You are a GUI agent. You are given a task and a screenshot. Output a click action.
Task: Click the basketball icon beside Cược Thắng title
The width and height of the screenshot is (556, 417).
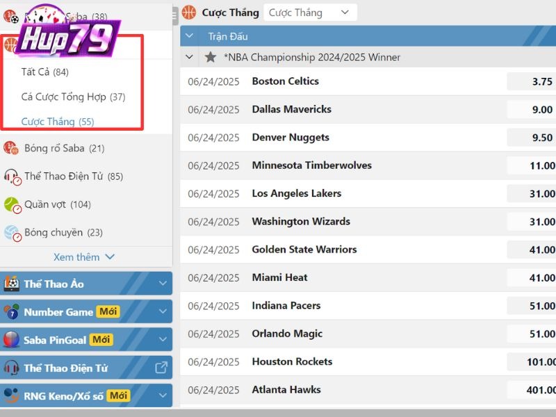189,13
